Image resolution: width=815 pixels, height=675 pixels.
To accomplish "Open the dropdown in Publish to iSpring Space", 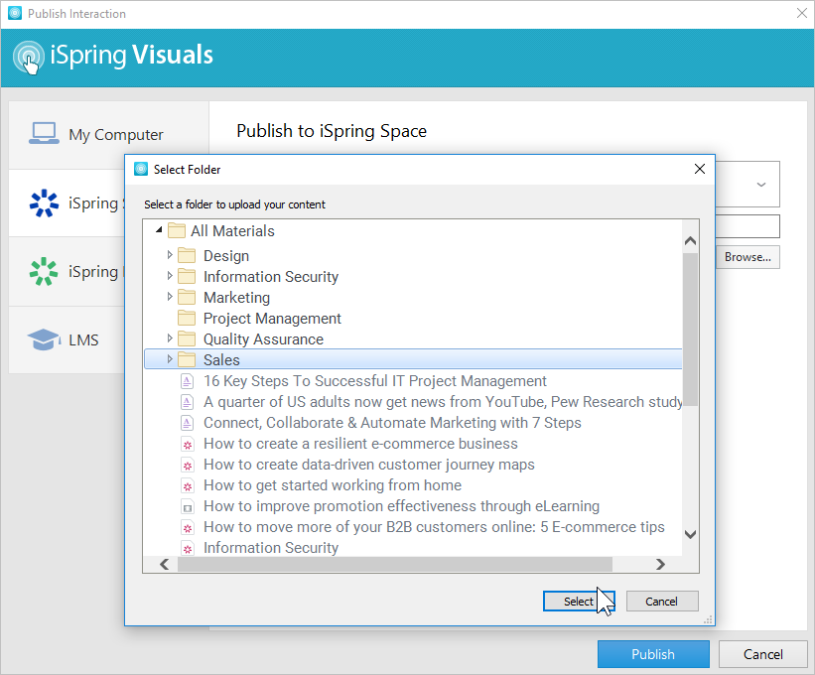I will point(761,185).
